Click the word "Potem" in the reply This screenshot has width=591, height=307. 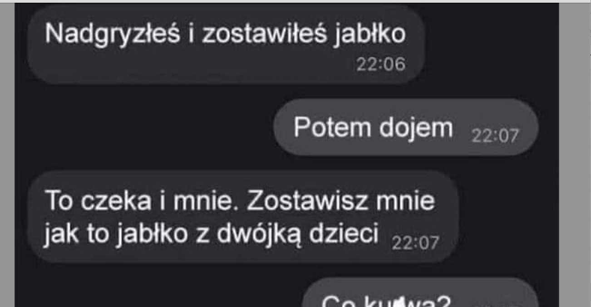point(332,127)
